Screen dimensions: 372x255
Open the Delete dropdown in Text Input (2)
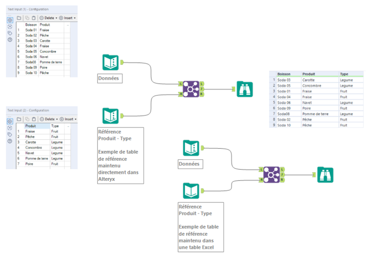[49, 119]
